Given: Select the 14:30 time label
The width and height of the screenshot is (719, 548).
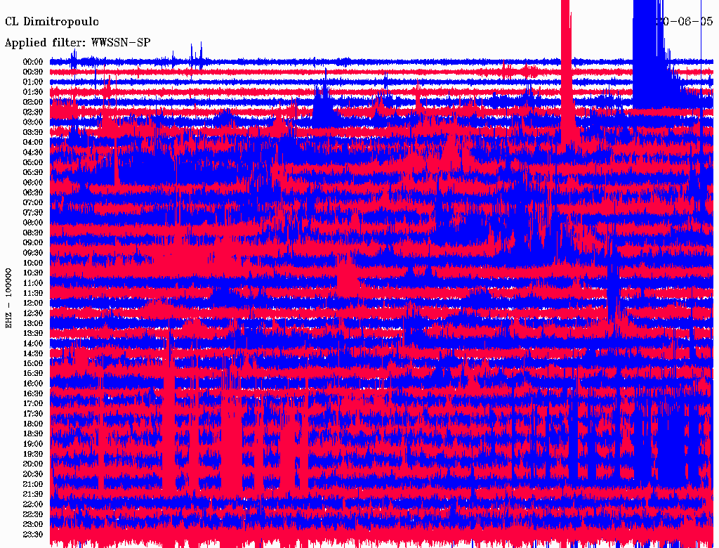Looking at the screenshot, I should tap(33, 353).
